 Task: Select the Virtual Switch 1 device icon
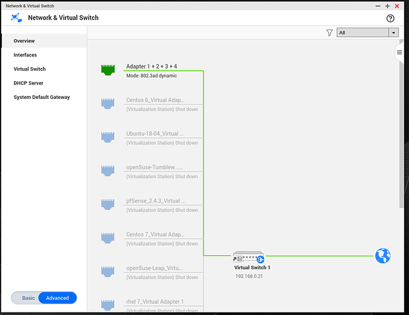click(x=248, y=256)
